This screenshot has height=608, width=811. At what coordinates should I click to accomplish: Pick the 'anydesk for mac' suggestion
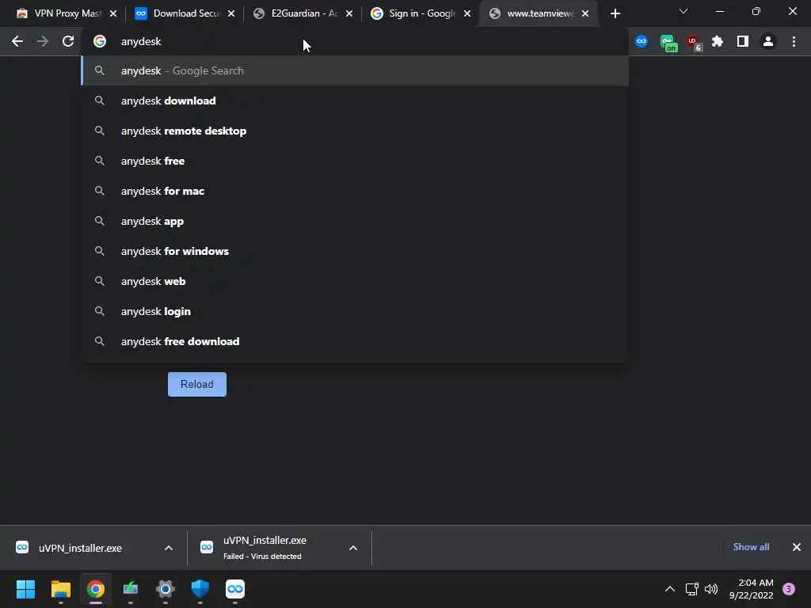pyautogui.click(x=355, y=191)
